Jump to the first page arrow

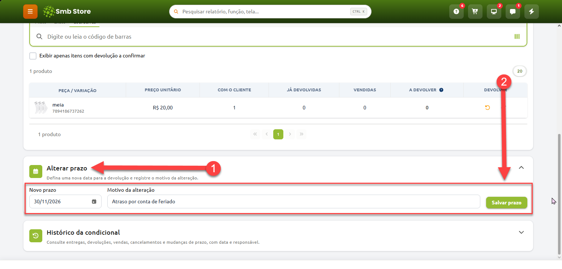[x=255, y=134]
